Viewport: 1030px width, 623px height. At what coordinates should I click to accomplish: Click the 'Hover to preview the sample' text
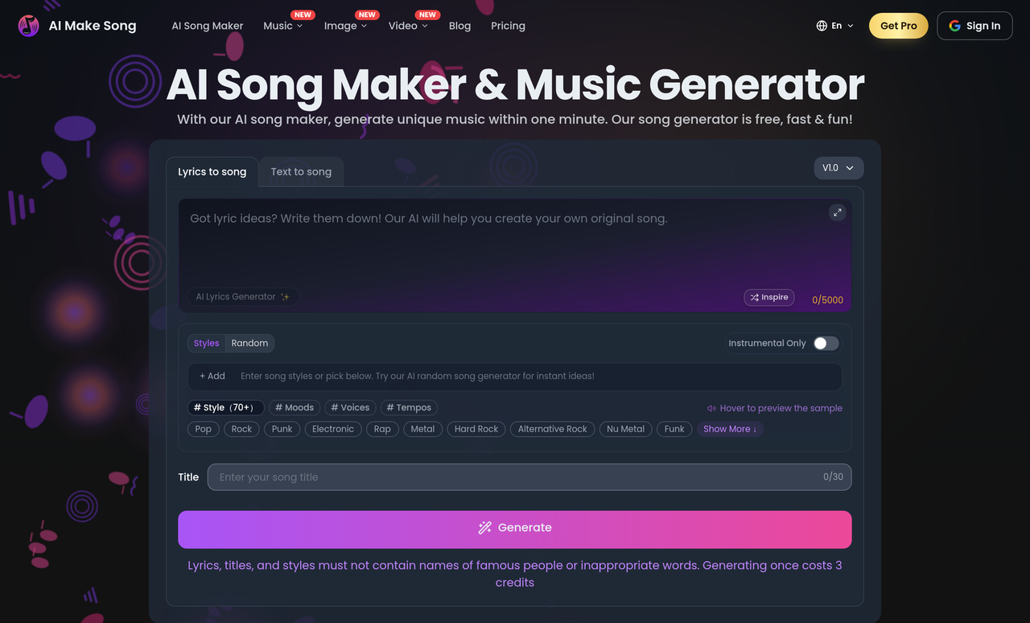click(x=781, y=408)
